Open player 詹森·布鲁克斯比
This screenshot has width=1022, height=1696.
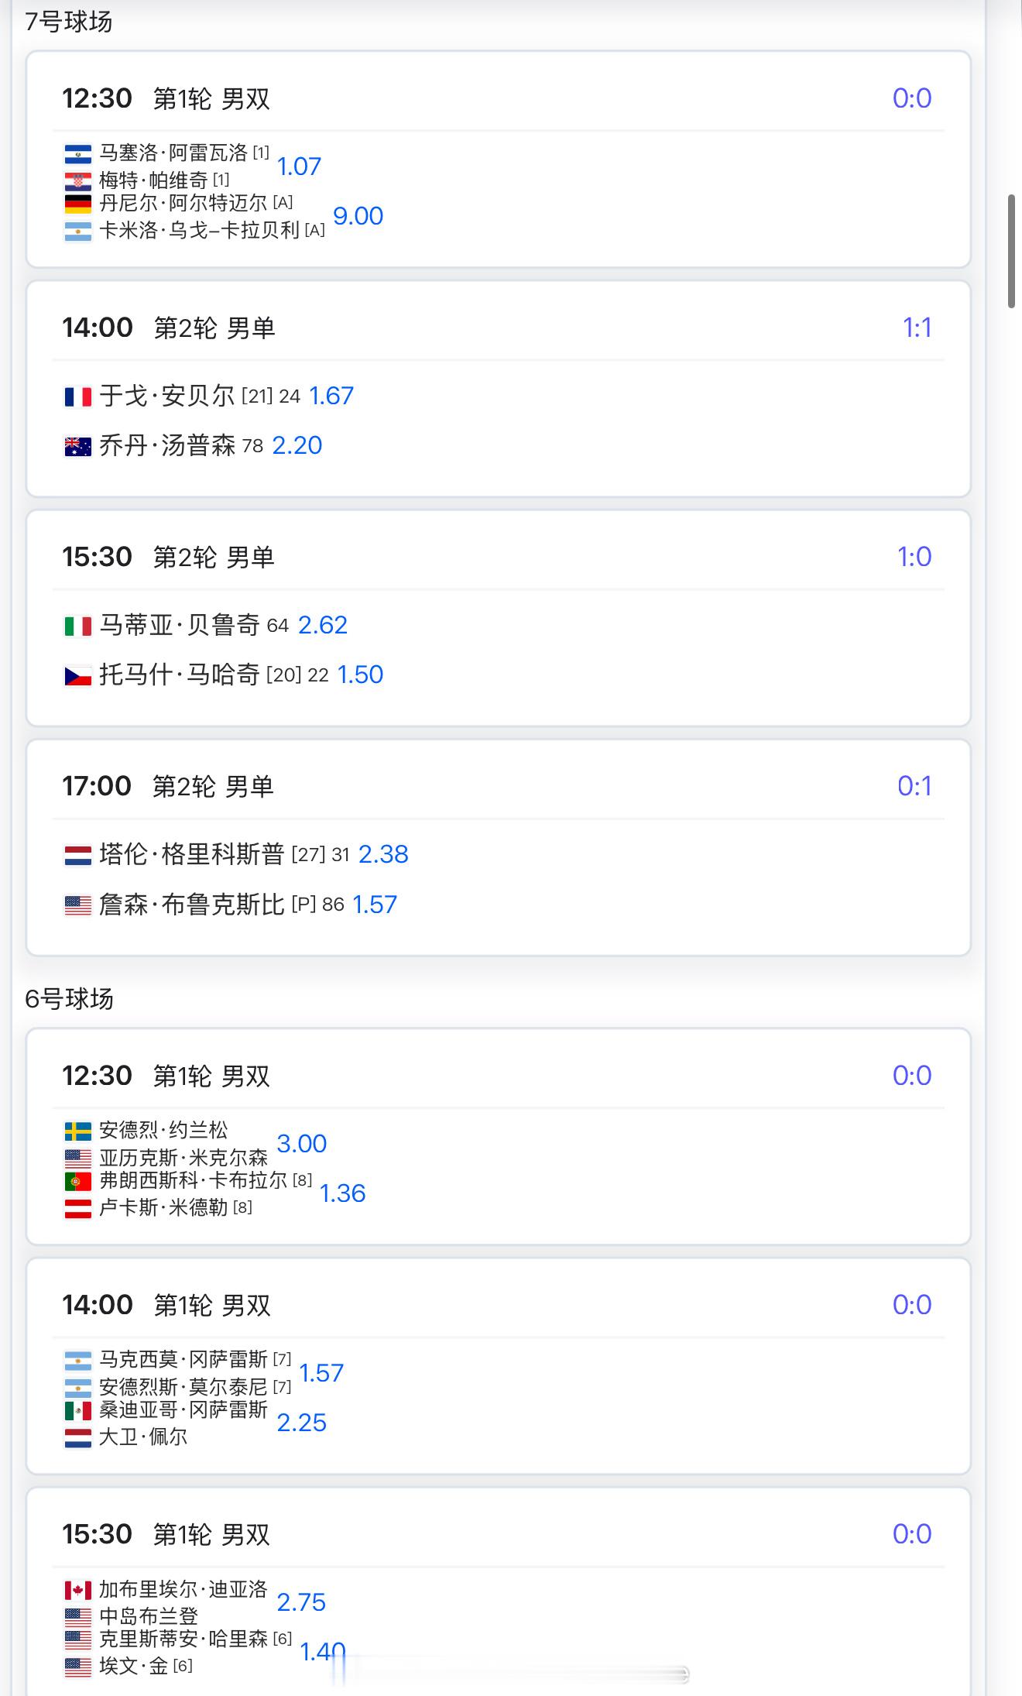192,905
